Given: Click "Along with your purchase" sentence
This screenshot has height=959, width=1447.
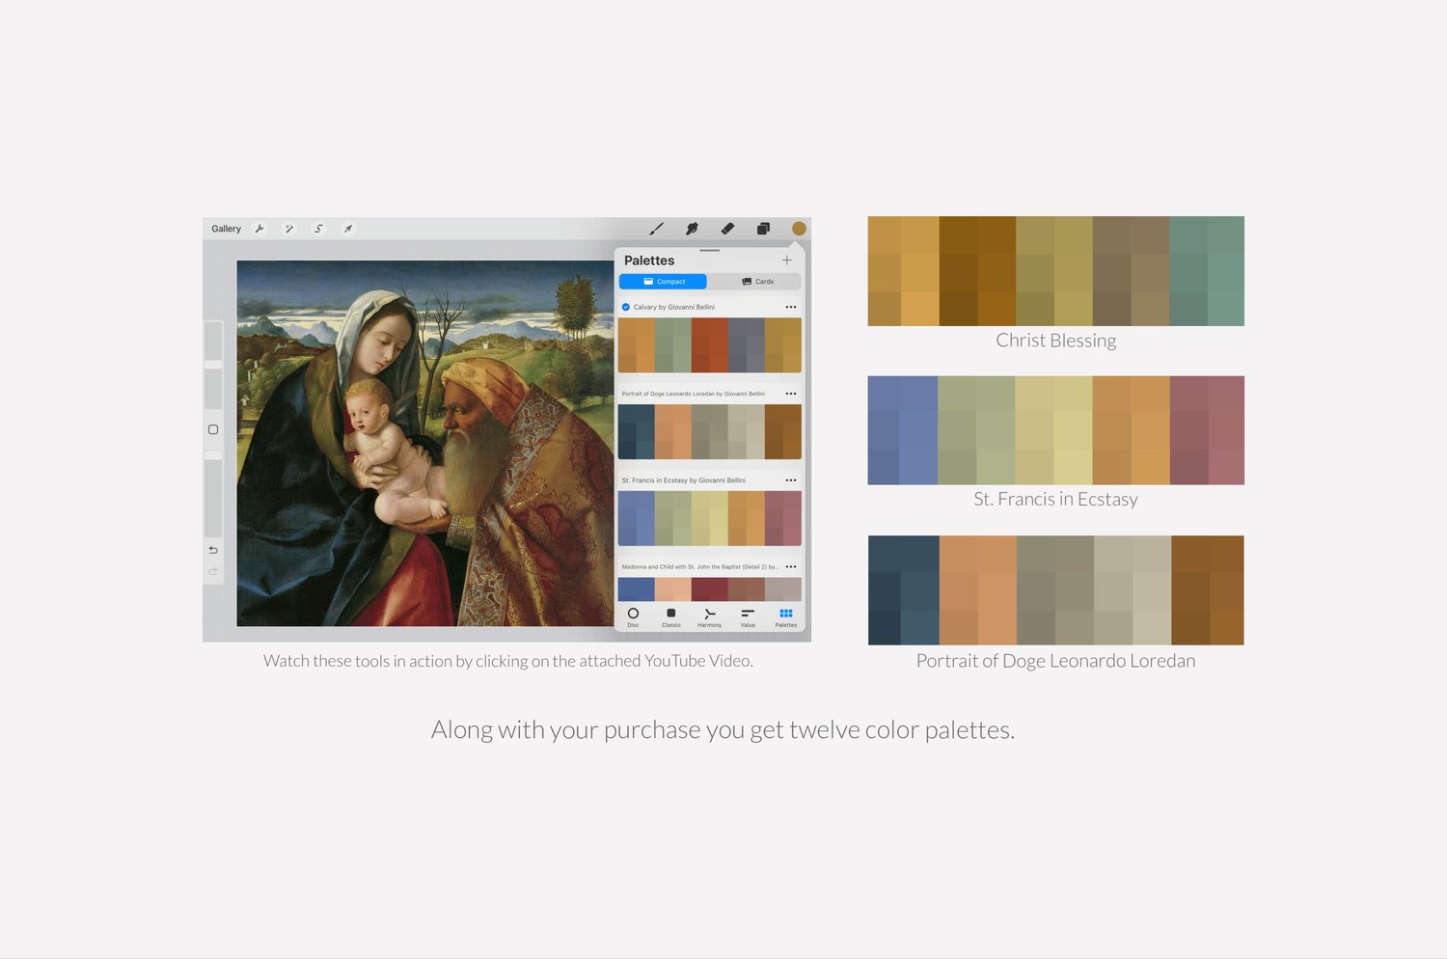Looking at the screenshot, I should click(x=723, y=730).
